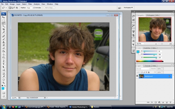The image size is (175, 109).
Task: Select the Eraser tool
Action: [x=3, y=48]
